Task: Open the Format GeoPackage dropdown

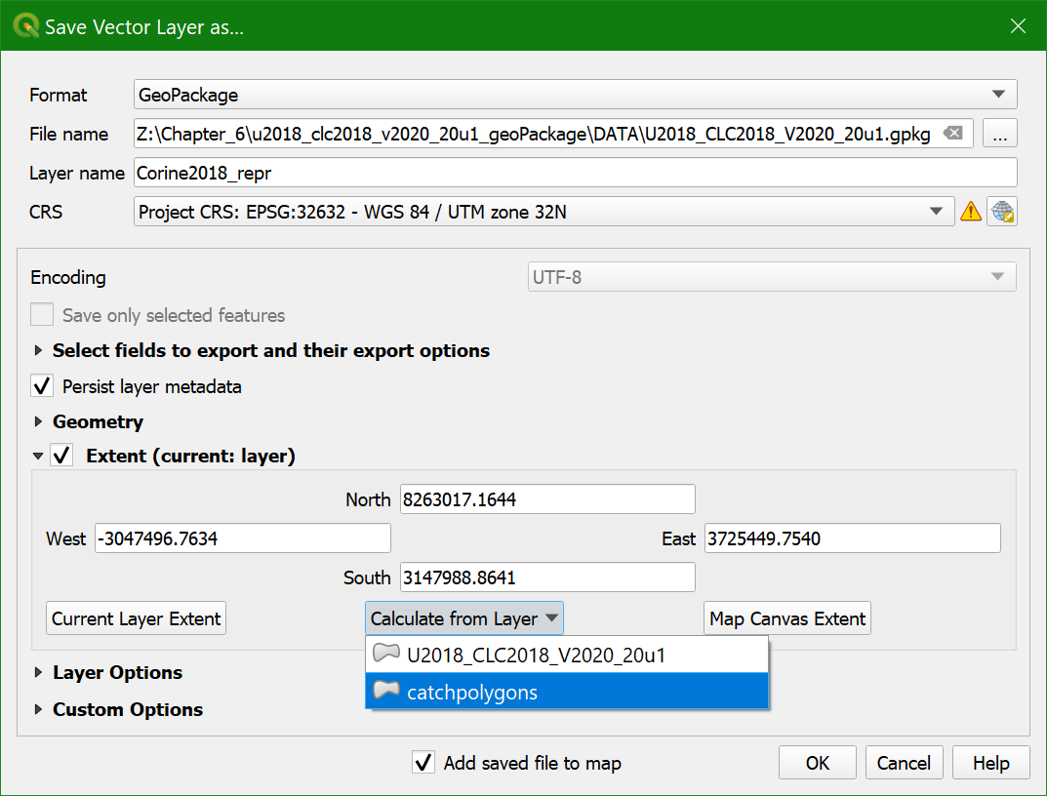Action: click(x=575, y=95)
